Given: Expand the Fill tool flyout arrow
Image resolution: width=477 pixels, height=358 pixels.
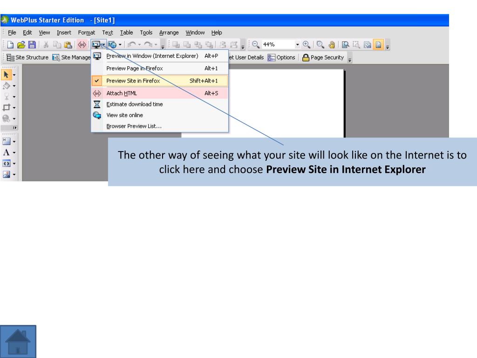Looking at the screenshot, I should point(14,86).
